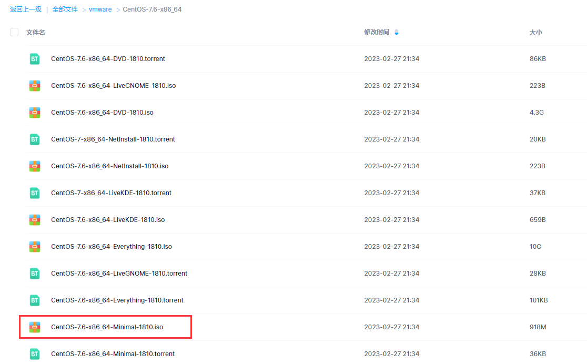Open CentOS-7.6-x86_64-LiveGNOME-1810.torrent file name

pyautogui.click(x=119, y=274)
